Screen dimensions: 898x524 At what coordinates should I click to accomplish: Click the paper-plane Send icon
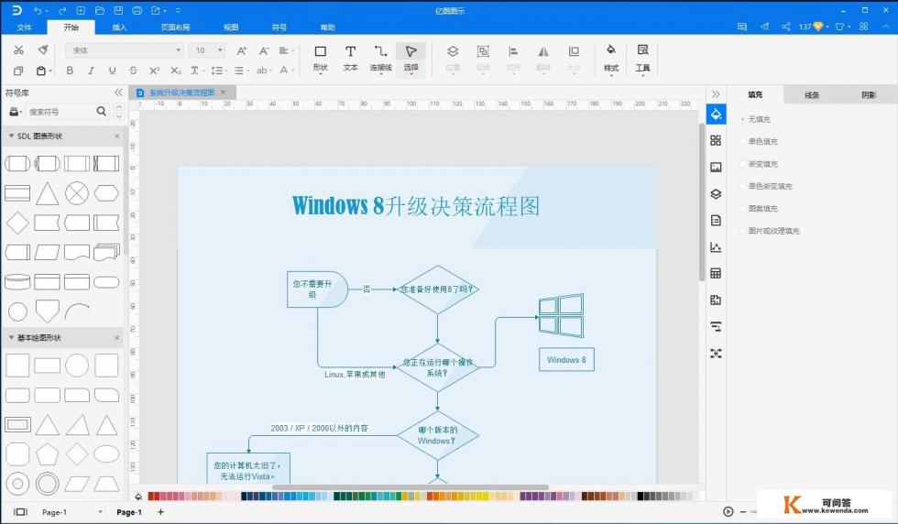click(764, 27)
